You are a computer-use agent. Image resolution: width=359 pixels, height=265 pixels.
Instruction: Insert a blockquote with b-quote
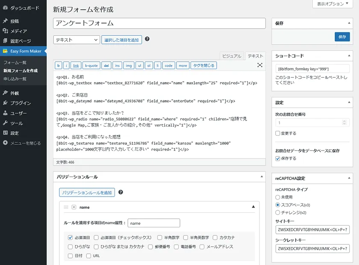coord(92,65)
